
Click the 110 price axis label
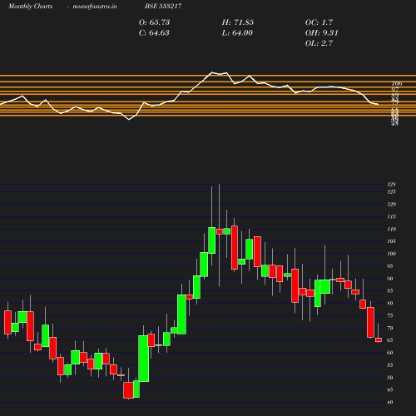[x=391, y=229]
